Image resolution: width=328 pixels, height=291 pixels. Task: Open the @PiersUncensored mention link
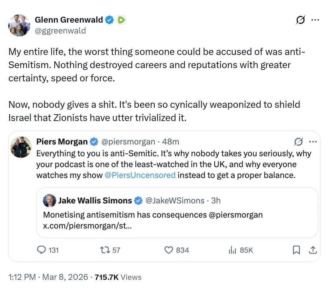140,175
